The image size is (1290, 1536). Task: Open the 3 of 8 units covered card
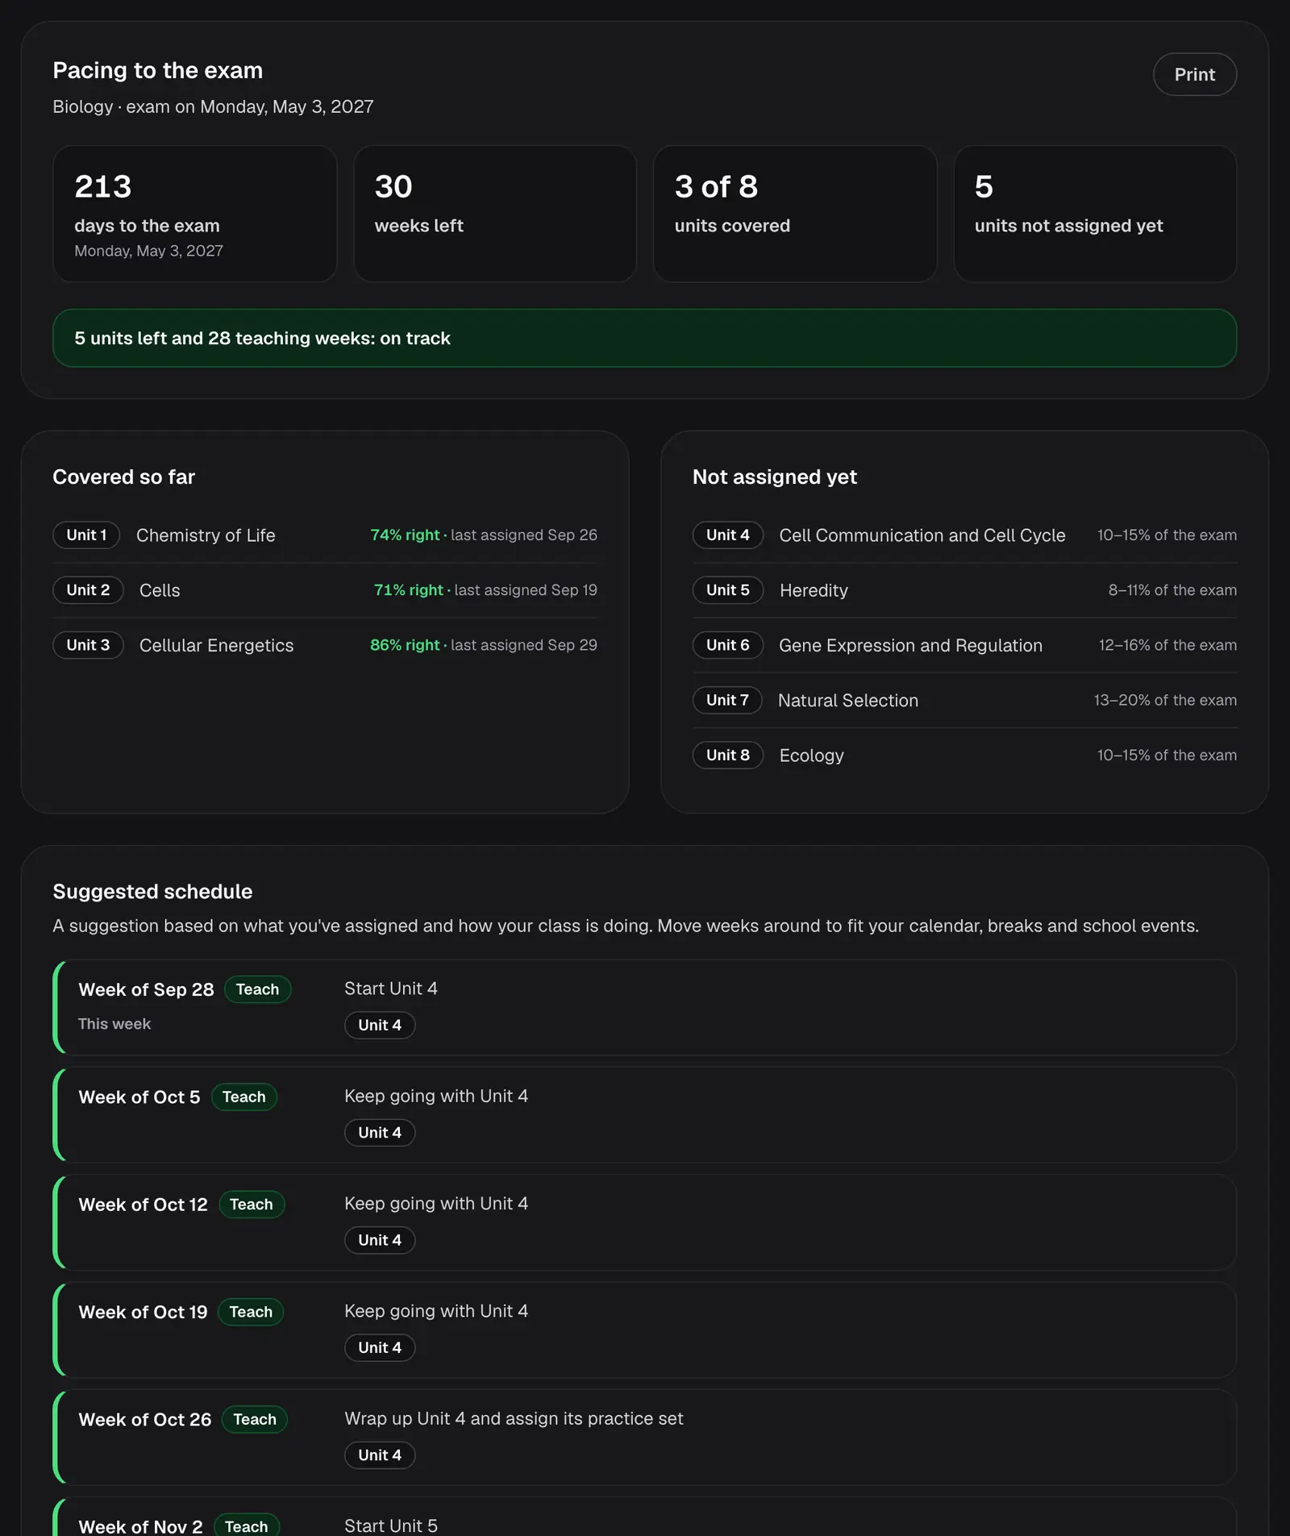(795, 214)
